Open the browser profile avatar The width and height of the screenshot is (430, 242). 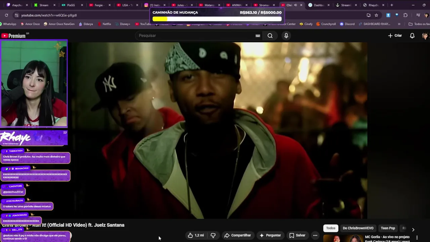point(426,15)
